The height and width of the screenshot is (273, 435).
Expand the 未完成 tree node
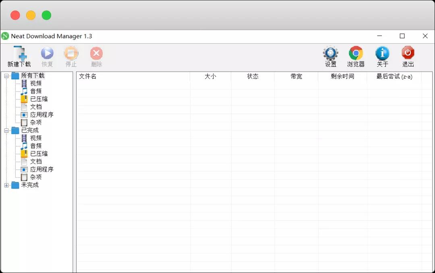tap(6, 185)
